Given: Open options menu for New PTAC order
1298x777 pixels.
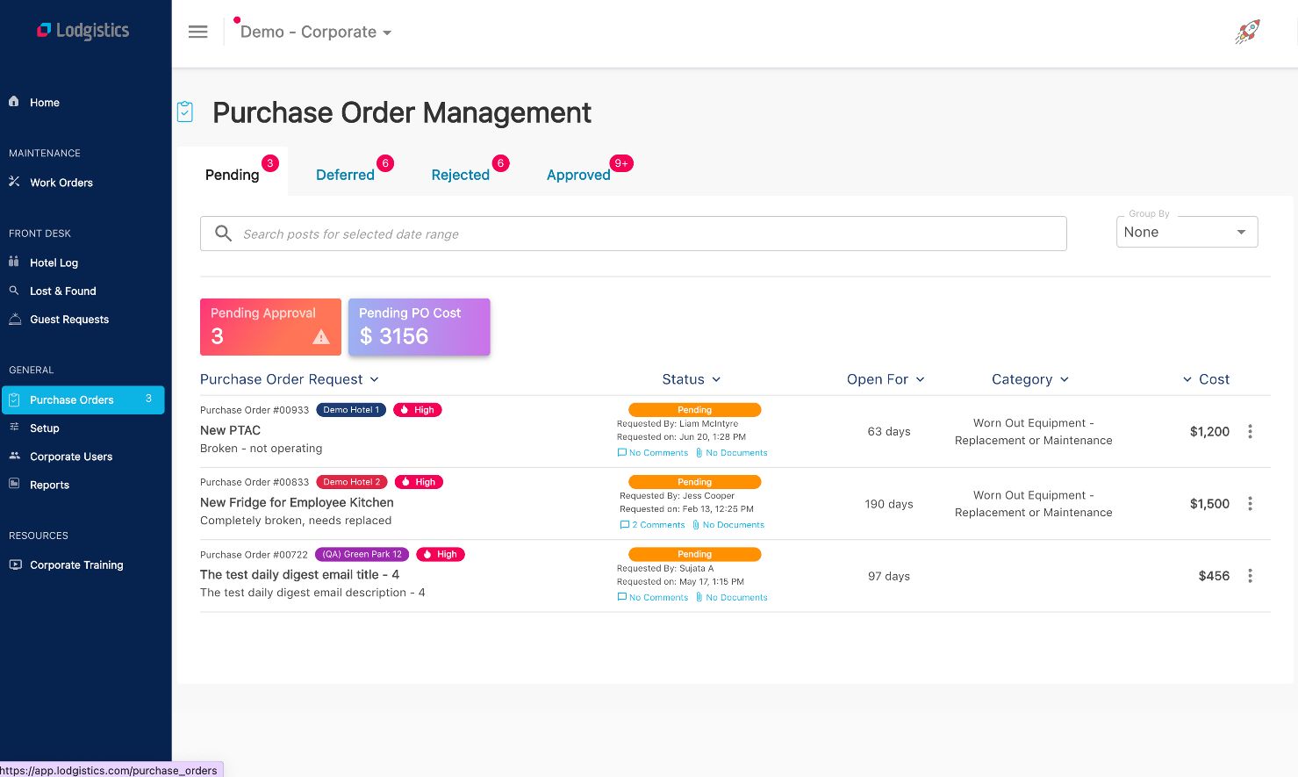Looking at the screenshot, I should 1250,431.
